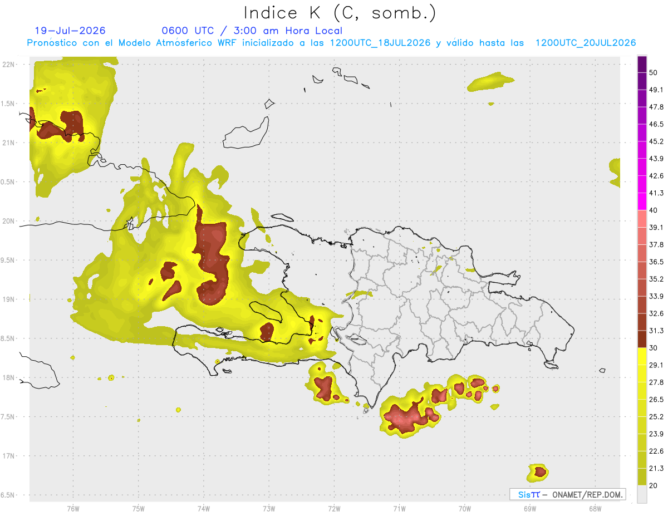Click the 17N latitude label
The height and width of the screenshot is (516, 668).
[8, 456]
